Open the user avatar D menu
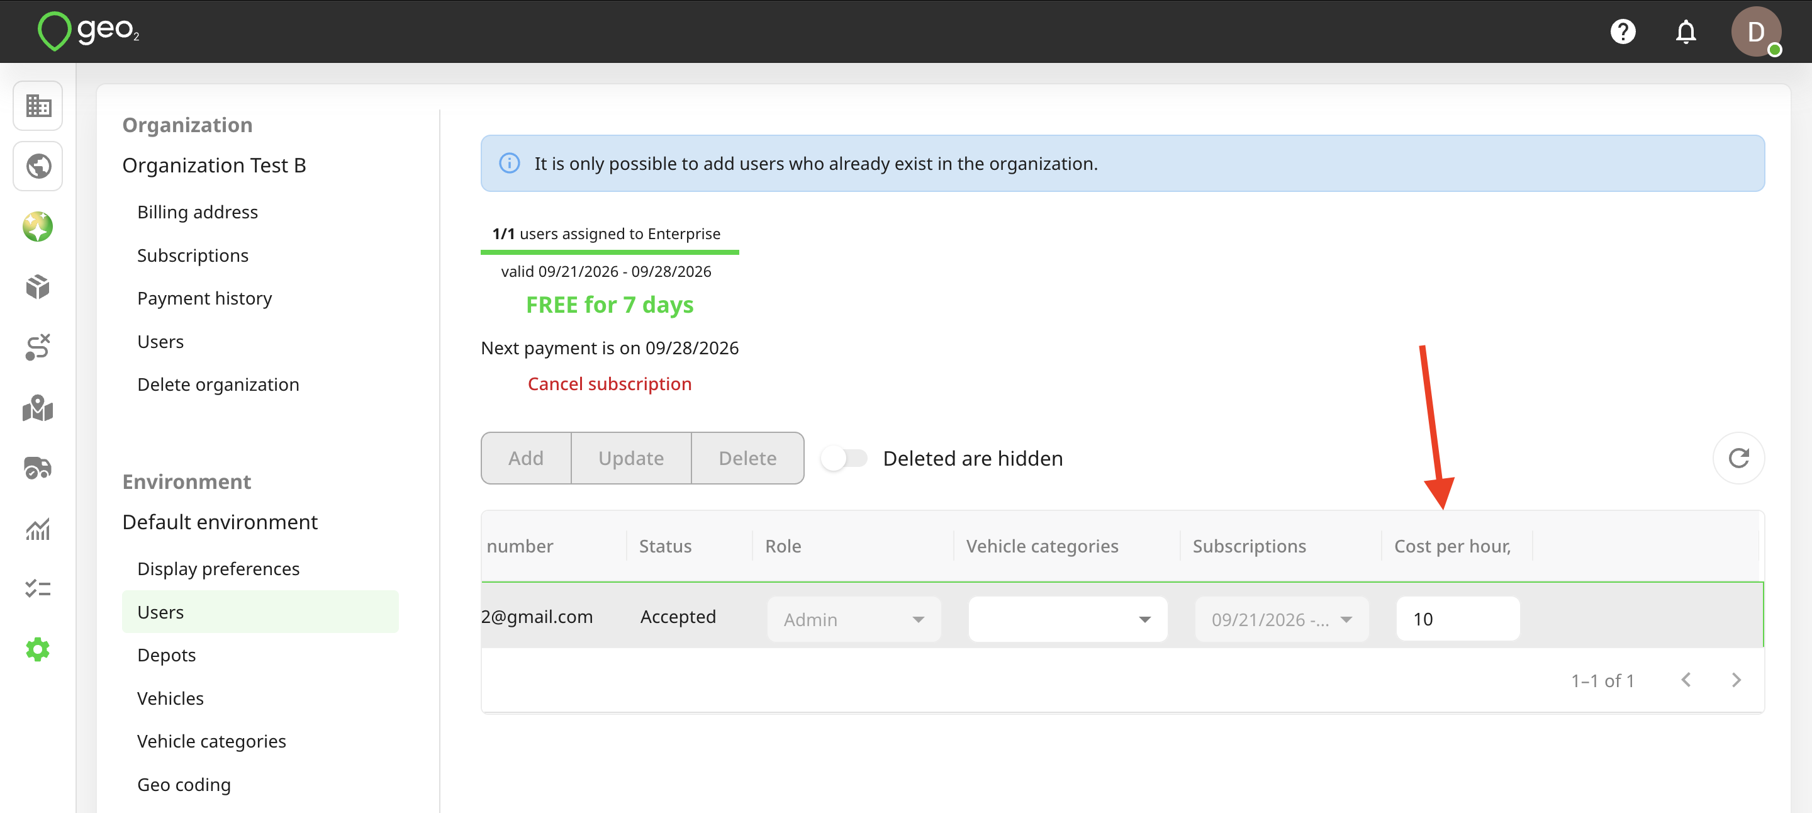The image size is (1812, 813). pos(1756,31)
